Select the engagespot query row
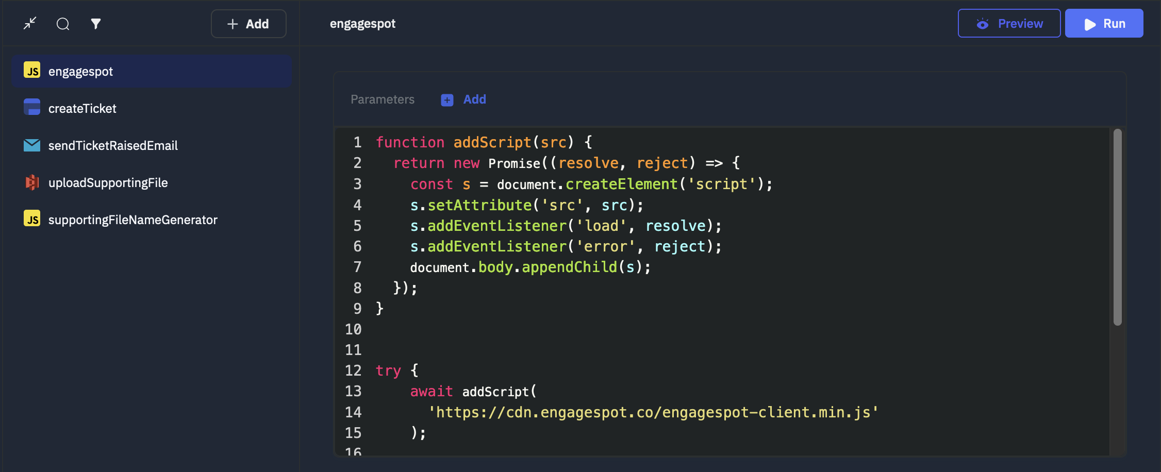 (152, 71)
